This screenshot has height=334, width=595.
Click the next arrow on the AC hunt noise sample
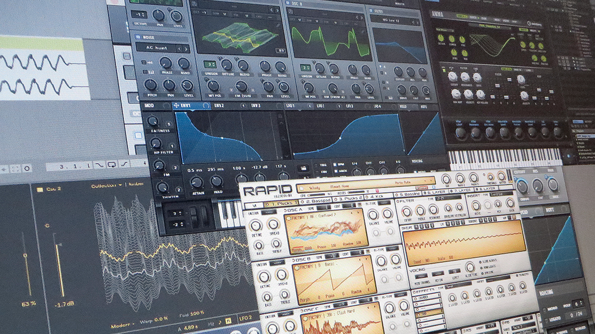point(186,49)
